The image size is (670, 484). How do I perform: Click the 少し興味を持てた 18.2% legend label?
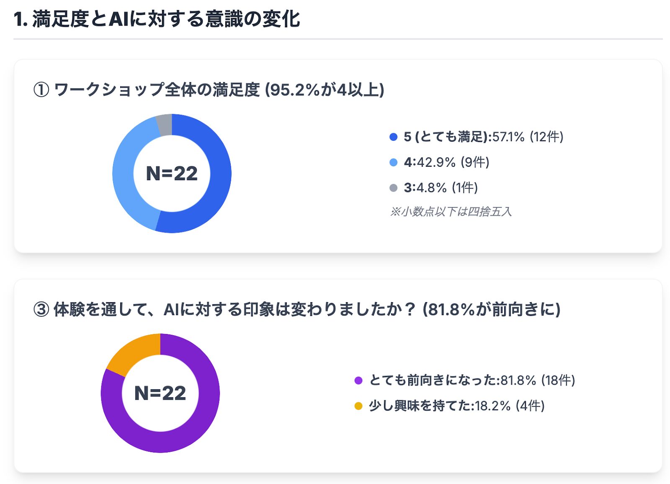tap(456, 406)
